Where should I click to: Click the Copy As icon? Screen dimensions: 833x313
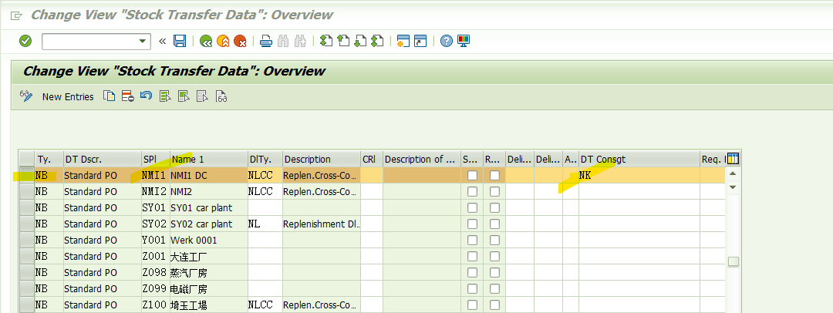(109, 96)
